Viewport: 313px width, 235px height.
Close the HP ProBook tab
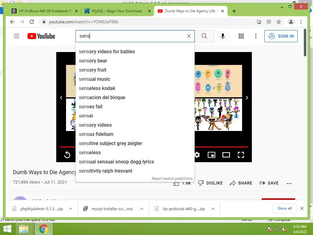click(76, 11)
